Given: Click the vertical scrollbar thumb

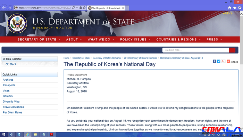Looking at the screenshot, I should pos(241,40).
